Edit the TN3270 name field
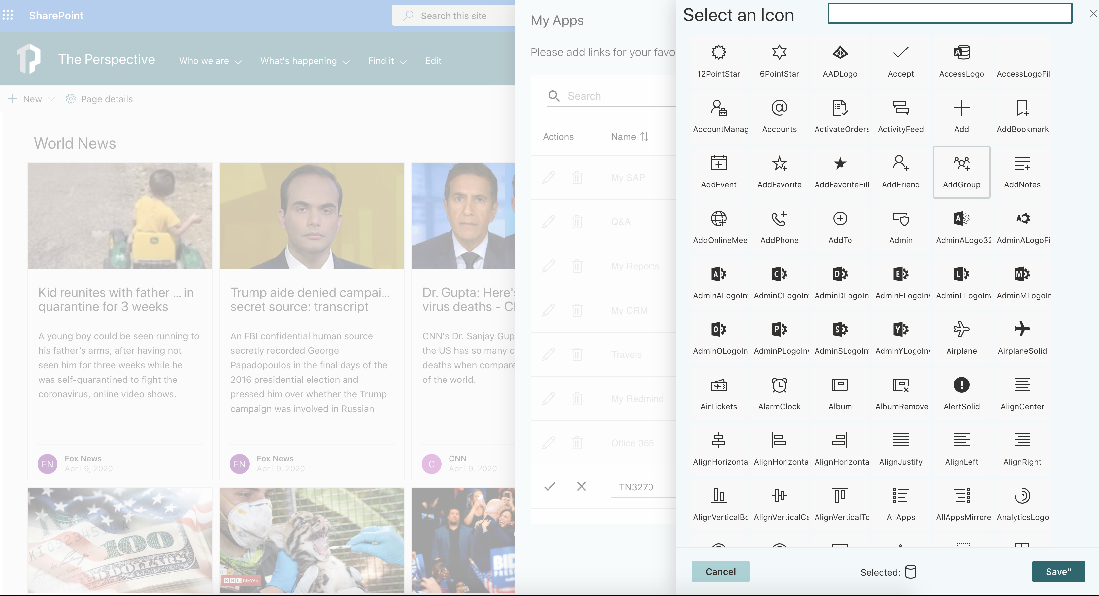Image resolution: width=1099 pixels, height=596 pixels. (x=643, y=487)
